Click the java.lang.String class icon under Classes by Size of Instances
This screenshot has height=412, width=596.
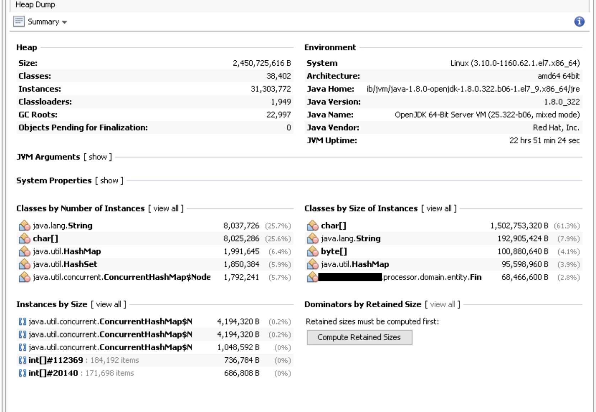click(x=313, y=238)
